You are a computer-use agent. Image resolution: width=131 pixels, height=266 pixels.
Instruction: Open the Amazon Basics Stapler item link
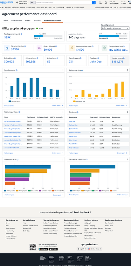click(x=13, y=133)
